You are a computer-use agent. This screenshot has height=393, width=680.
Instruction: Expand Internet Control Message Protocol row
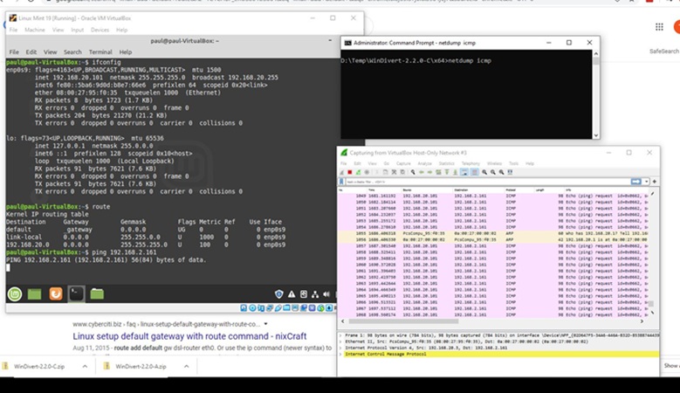342,355
